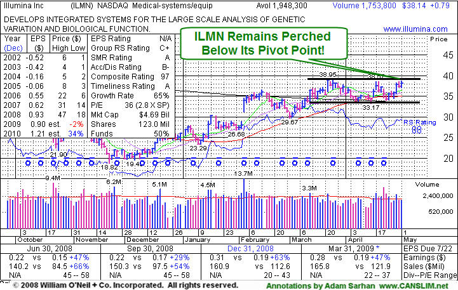
Task: Select the Growth Rate 65% row
Action: [130, 96]
